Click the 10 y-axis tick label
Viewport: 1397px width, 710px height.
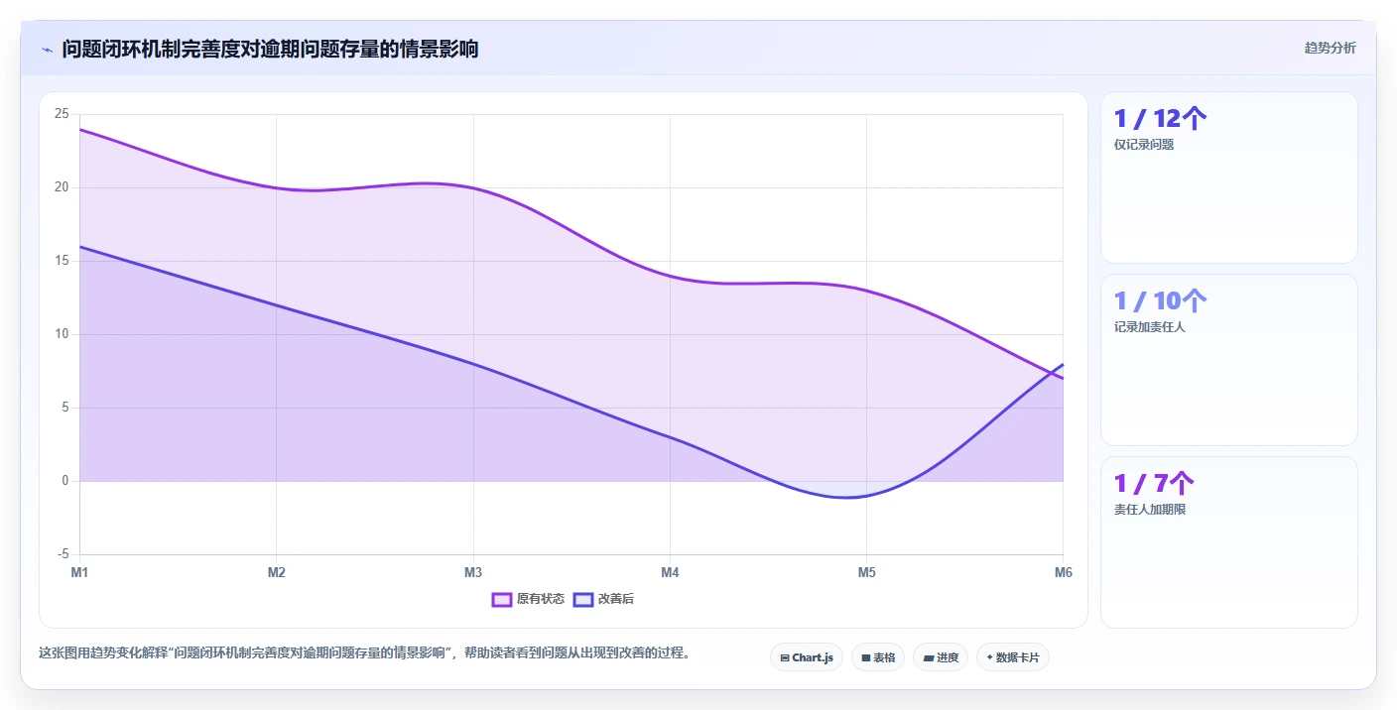point(62,334)
